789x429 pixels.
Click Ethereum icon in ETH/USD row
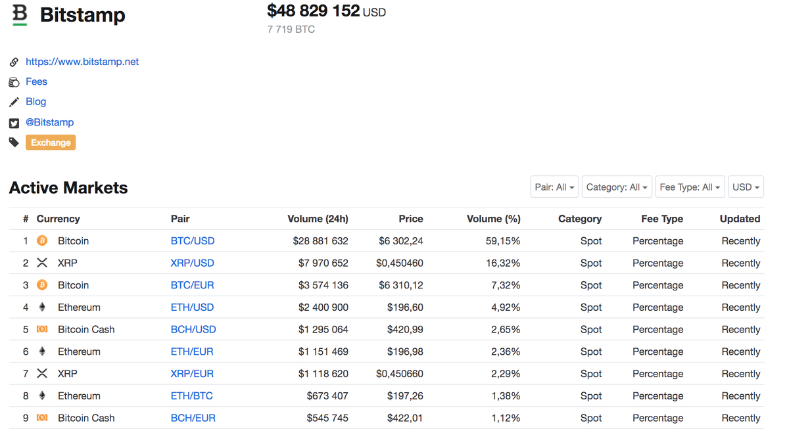click(42, 307)
